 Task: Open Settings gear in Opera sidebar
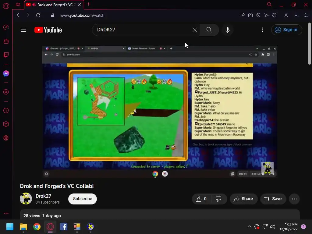[6, 138]
